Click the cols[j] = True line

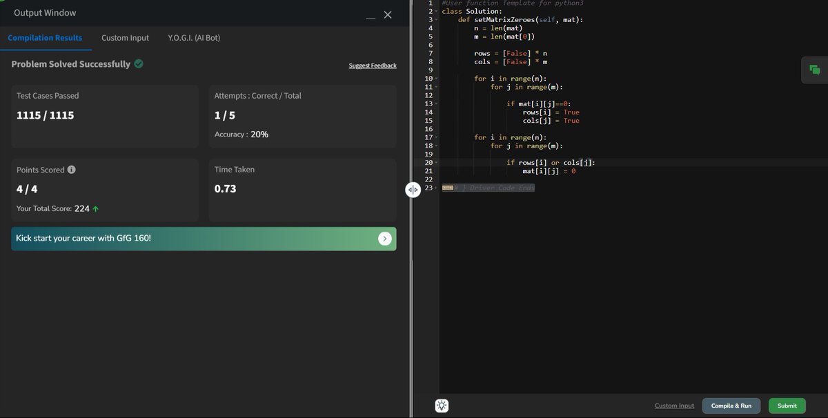click(551, 121)
